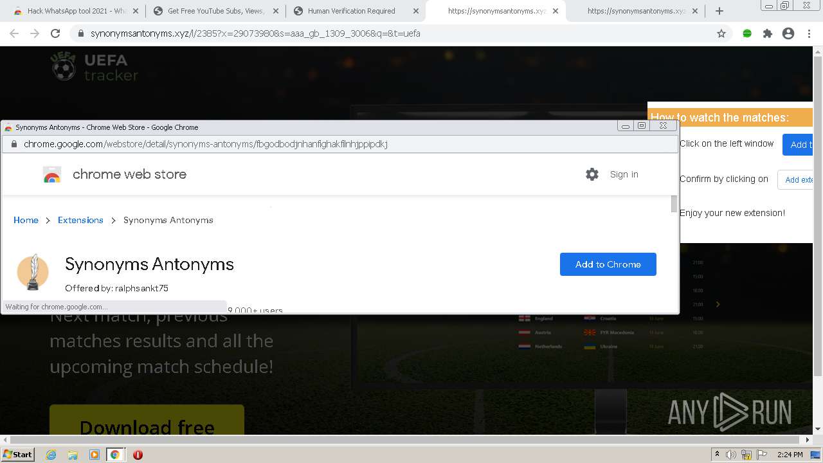This screenshot has height=463, width=823.
Task: Click the Synonyms Antonyms title heading
Action: (149, 264)
